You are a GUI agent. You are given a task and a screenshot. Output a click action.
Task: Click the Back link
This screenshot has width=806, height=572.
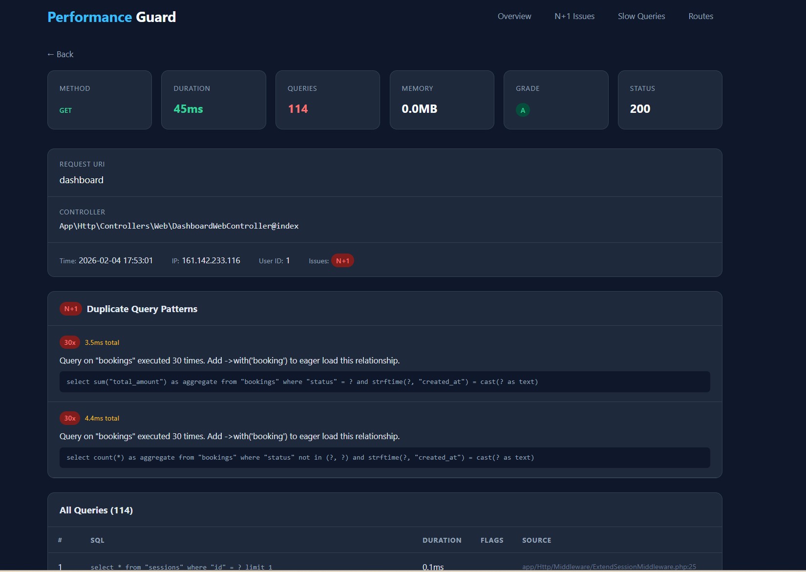[x=60, y=54]
